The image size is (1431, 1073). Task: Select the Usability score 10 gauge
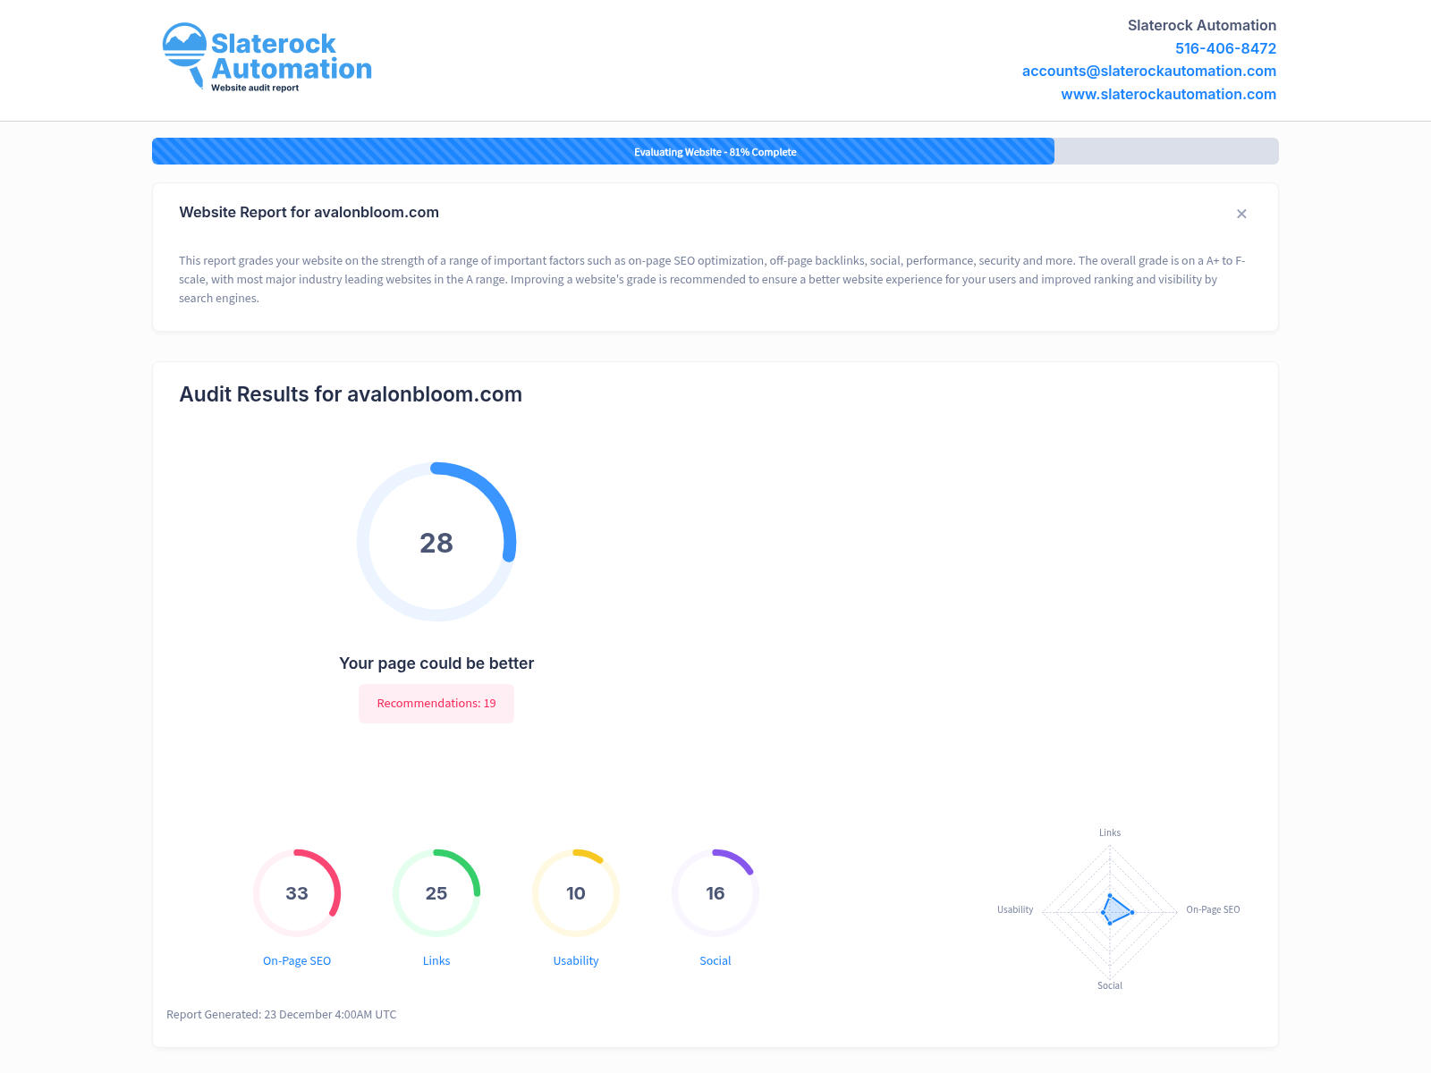point(576,893)
